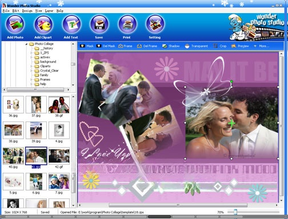Click the Save disk icon

pos(99,25)
